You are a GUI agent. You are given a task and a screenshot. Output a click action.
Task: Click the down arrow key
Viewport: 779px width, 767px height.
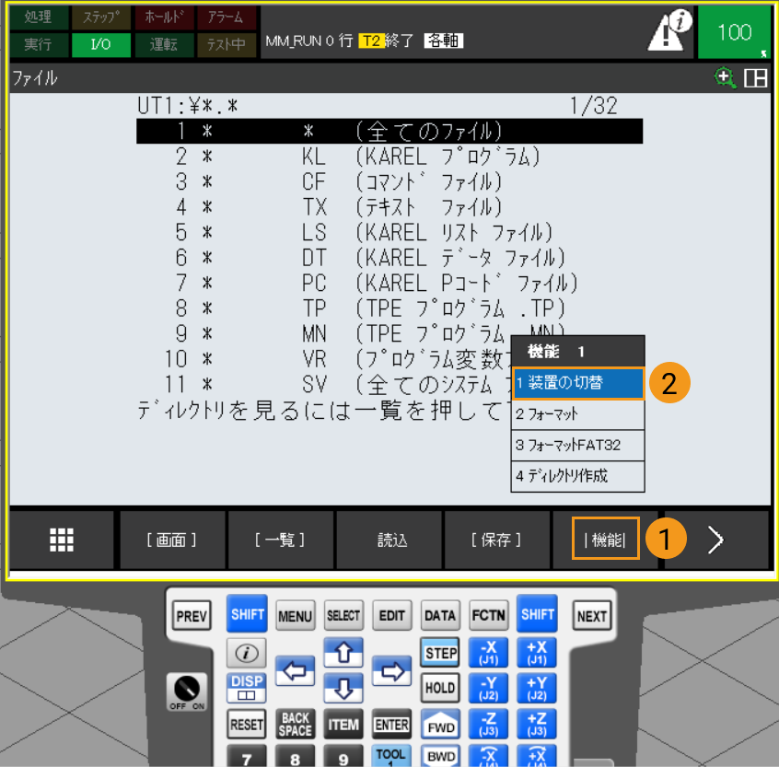(x=343, y=689)
